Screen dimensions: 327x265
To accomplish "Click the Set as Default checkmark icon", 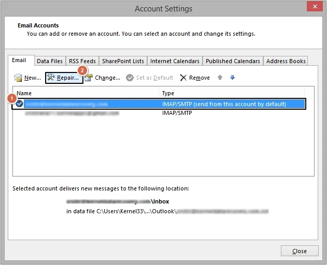I will coord(130,78).
